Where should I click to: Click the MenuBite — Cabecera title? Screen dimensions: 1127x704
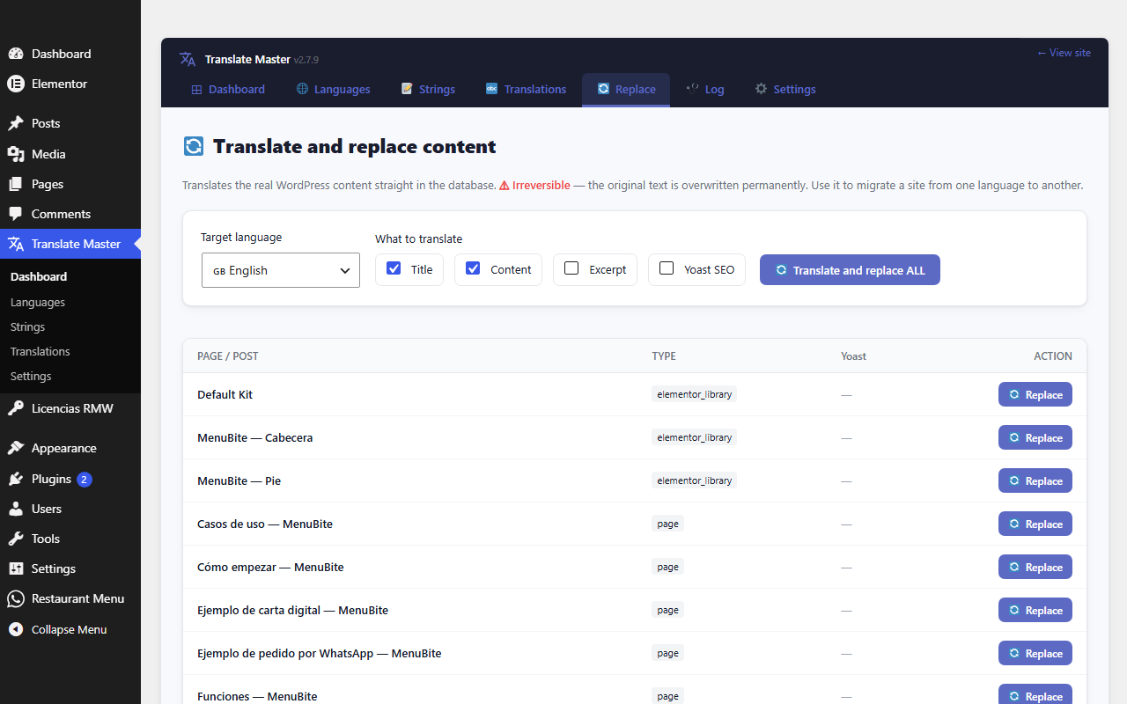[x=255, y=437]
